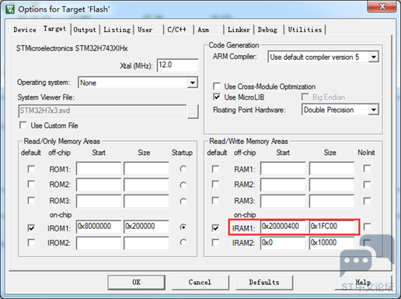Close the Options for Target dialog

click(x=382, y=6)
